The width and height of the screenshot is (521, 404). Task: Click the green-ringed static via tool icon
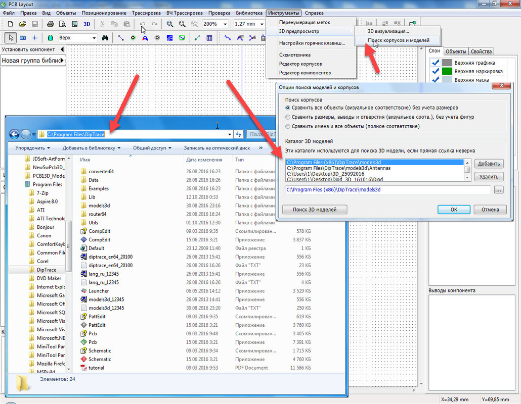click(x=133, y=38)
